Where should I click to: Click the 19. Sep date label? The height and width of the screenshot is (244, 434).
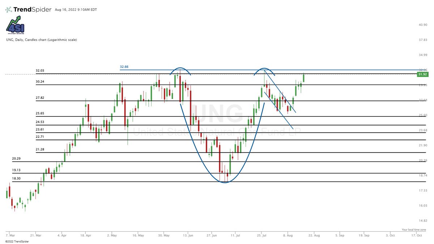[364, 235]
